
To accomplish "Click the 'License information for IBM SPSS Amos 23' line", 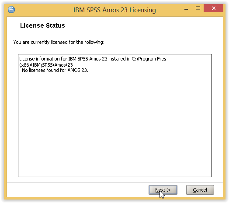I will (93, 59).
